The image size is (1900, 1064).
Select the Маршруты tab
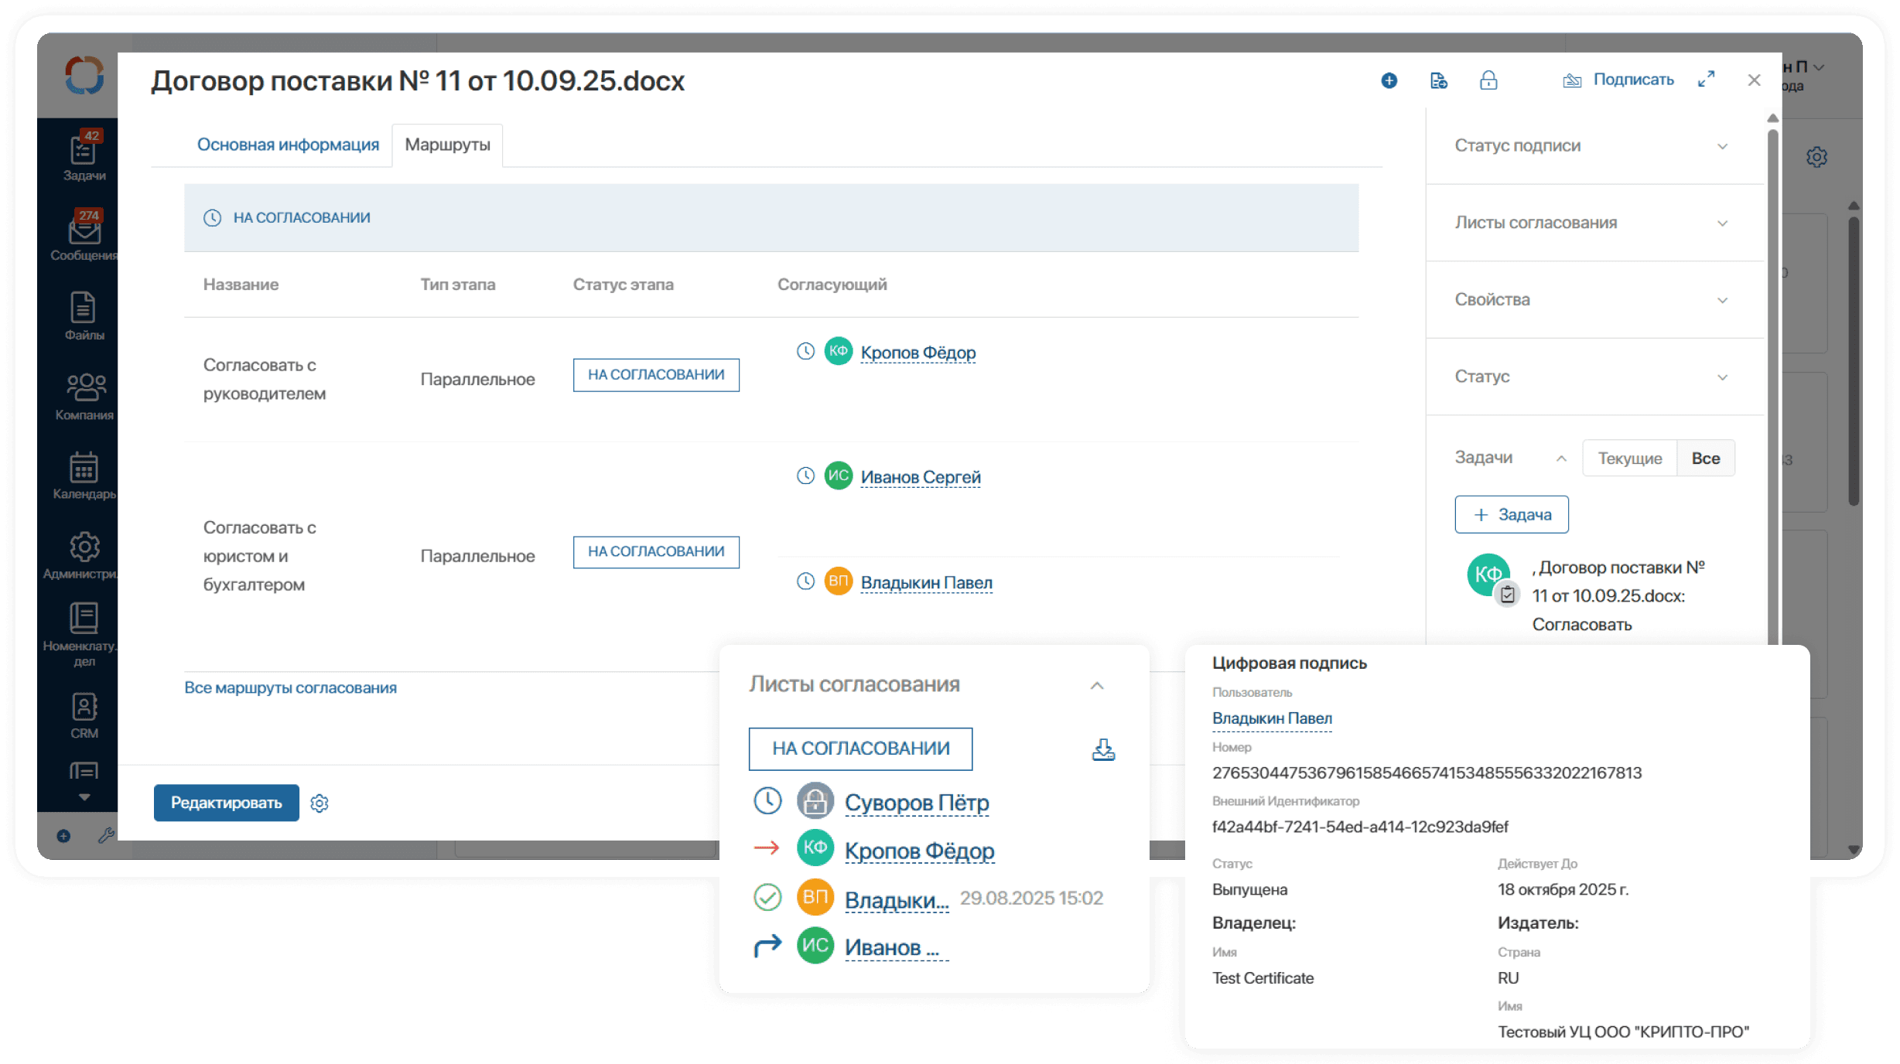(447, 145)
